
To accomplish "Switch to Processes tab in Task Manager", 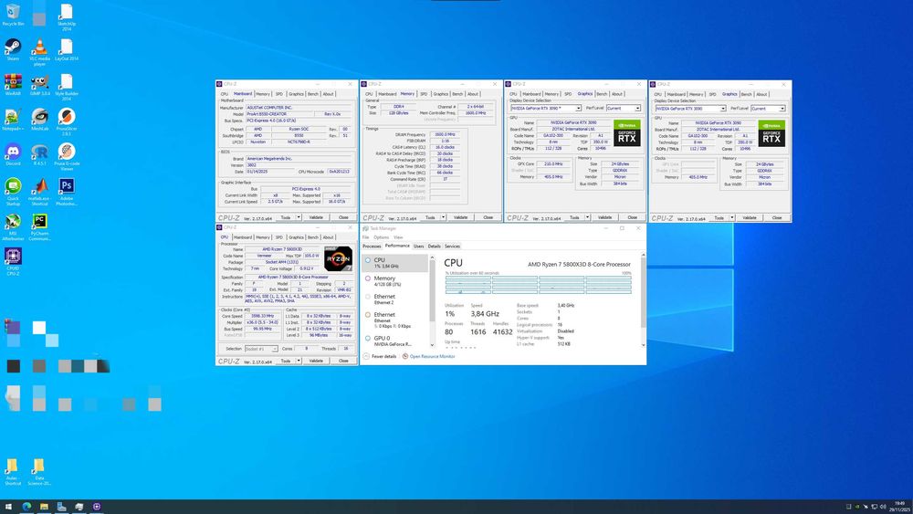I will (x=372, y=247).
